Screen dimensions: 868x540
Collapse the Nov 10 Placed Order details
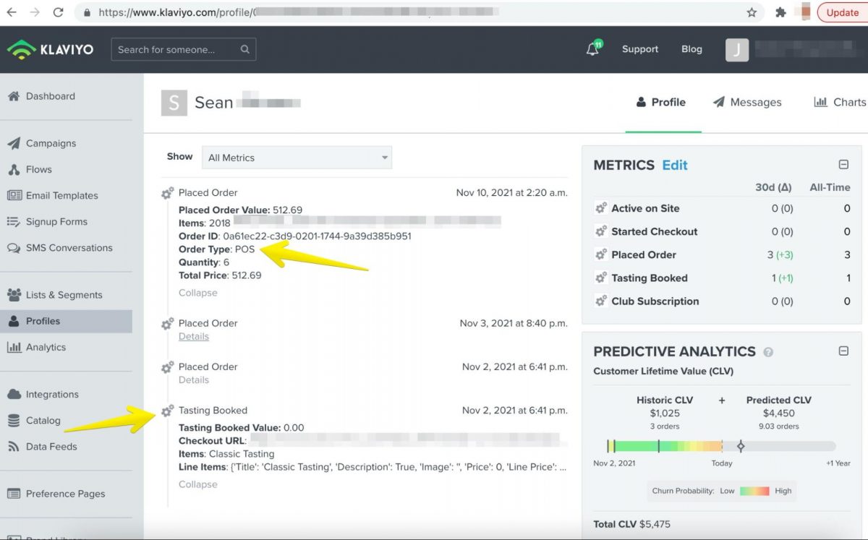pos(197,293)
